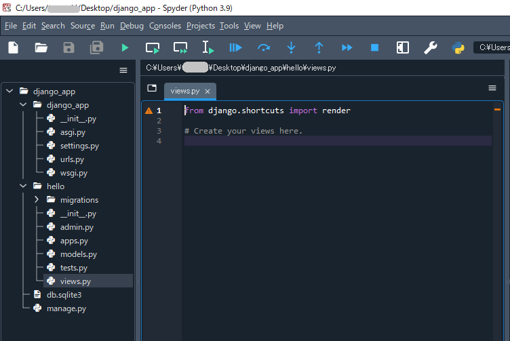Open the File menu
This screenshot has width=510, height=341.
11,26
